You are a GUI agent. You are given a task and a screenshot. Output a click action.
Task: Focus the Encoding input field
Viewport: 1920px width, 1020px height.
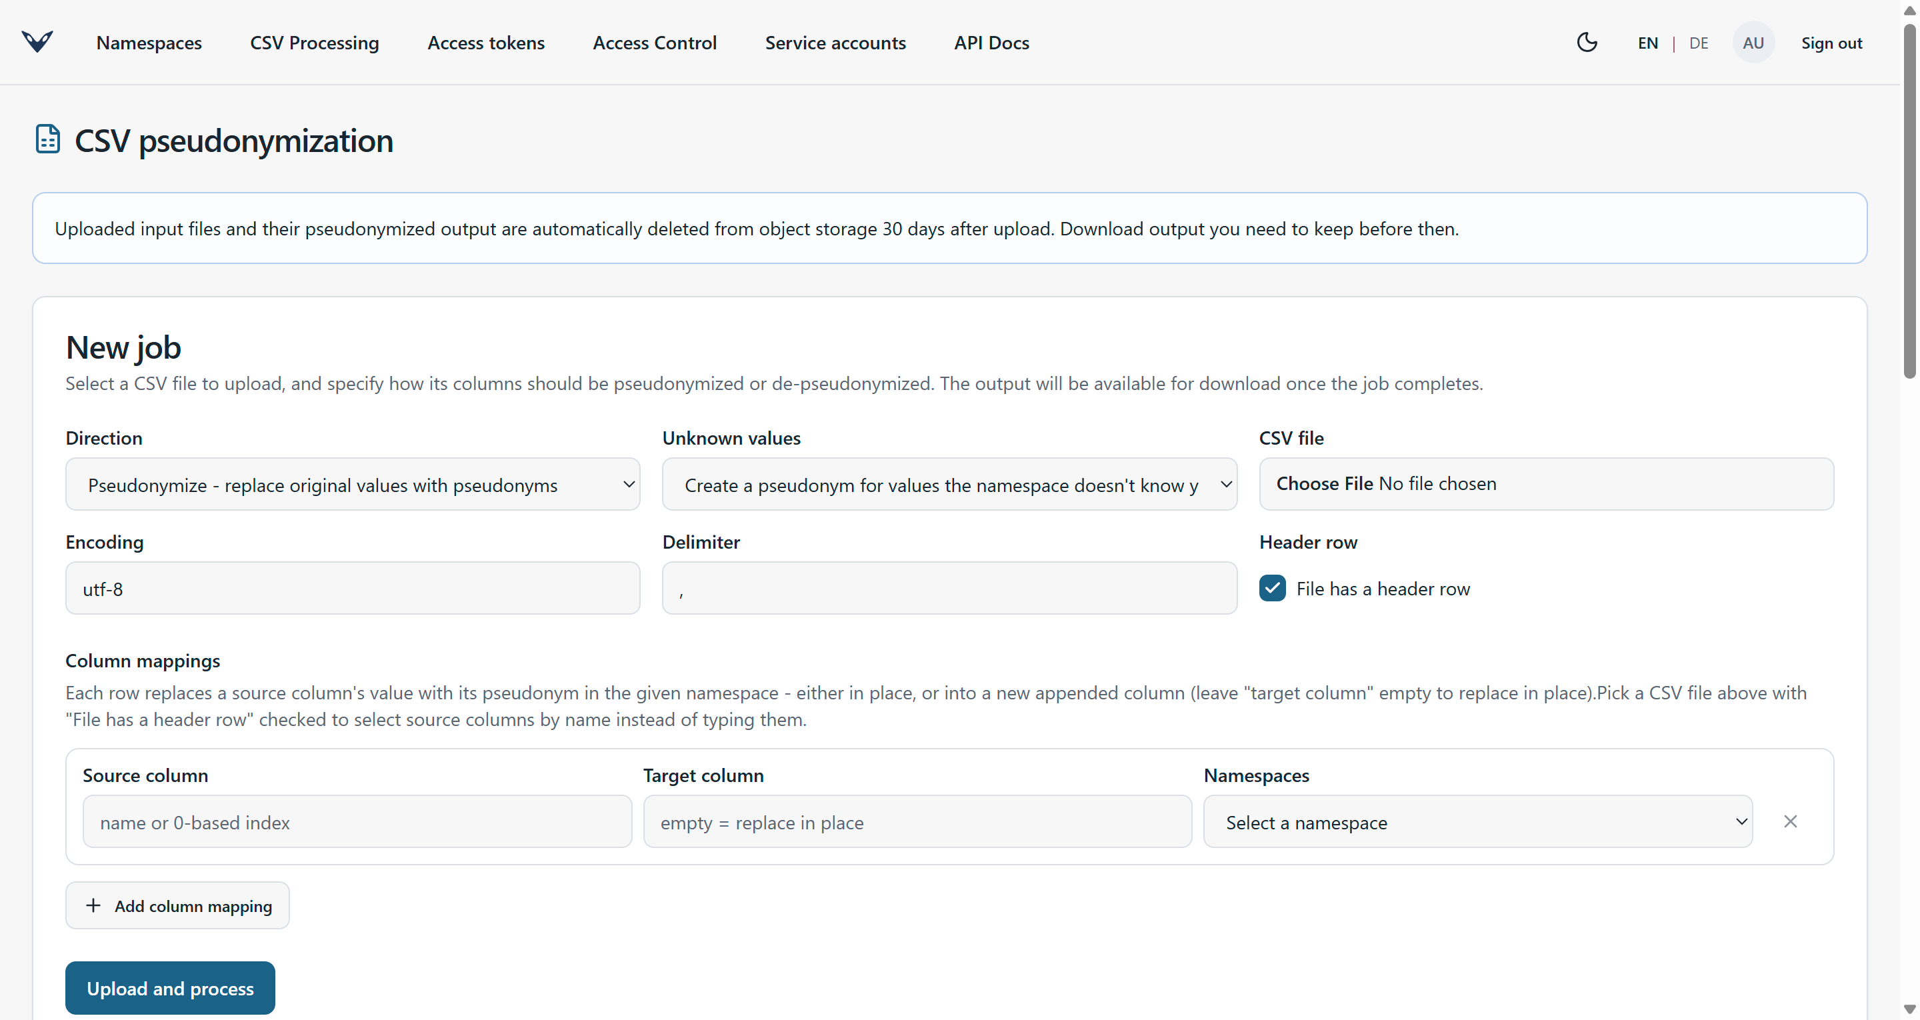[353, 588]
